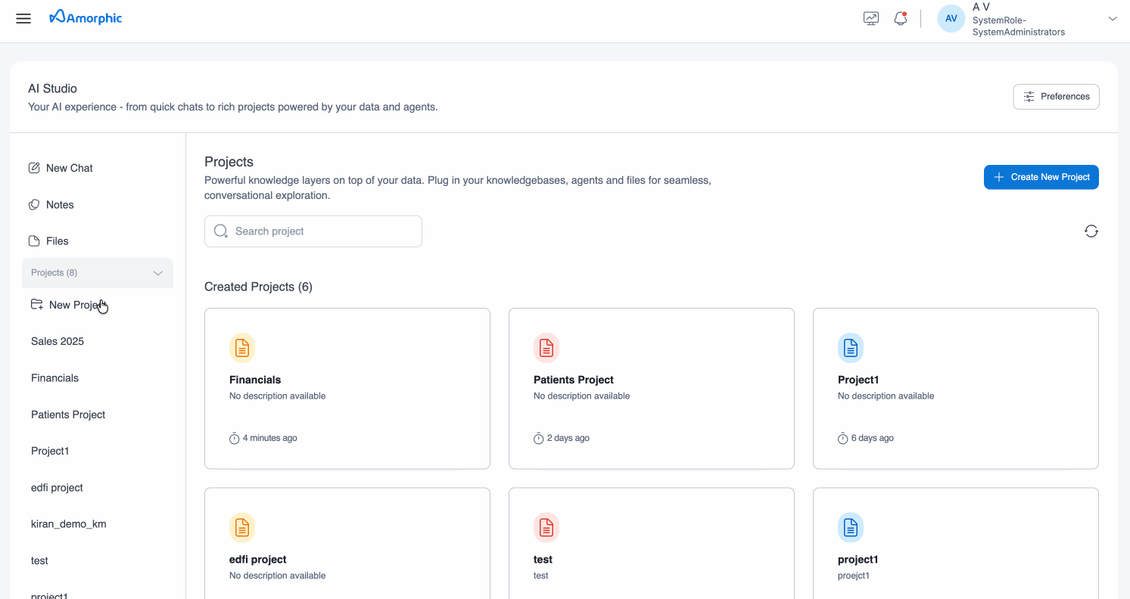Select kiran_demo_km in the sidebar

[69, 523]
